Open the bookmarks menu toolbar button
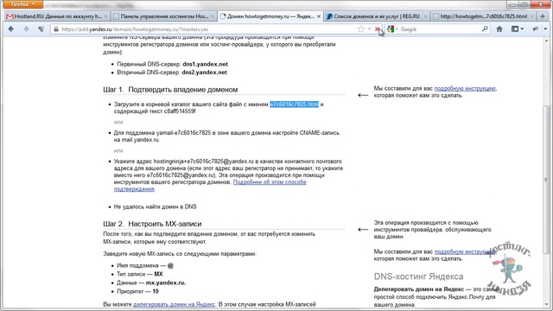 (518, 29)
